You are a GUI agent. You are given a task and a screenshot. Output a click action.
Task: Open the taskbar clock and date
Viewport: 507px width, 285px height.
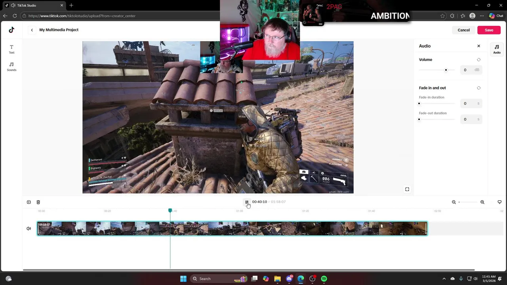pos(489,279)
